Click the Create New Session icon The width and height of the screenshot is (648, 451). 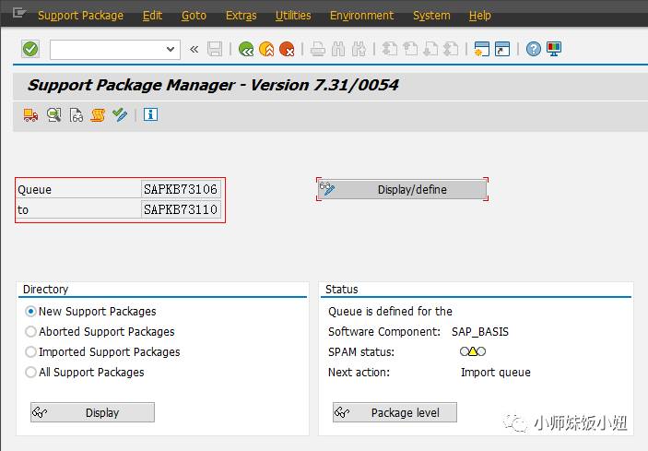click(x=480, y=49)
